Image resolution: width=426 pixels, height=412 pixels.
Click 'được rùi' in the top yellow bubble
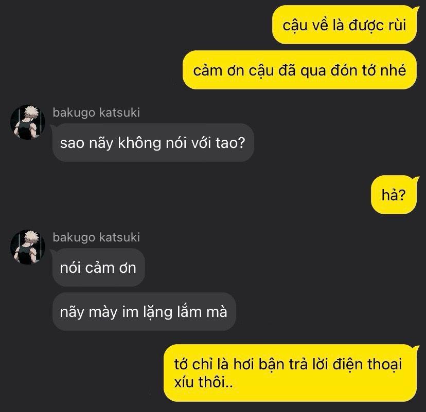377,25
